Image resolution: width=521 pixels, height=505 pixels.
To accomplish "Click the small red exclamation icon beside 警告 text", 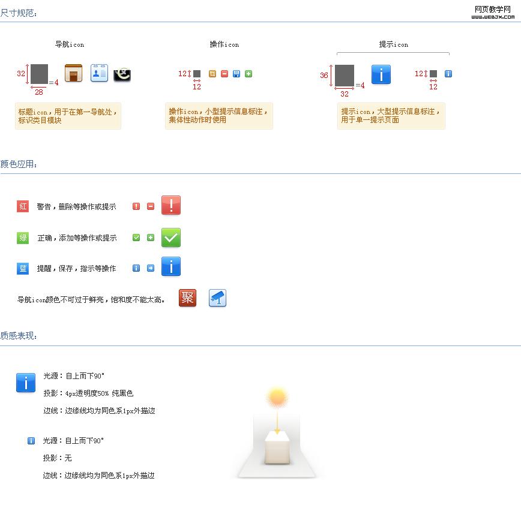I will [136, 206].
